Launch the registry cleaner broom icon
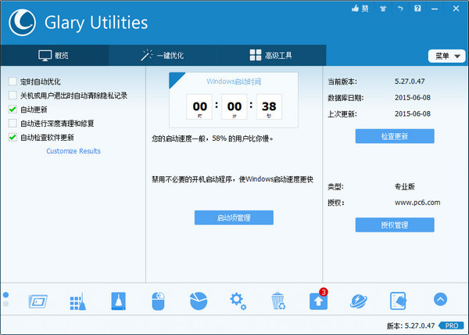The width and height of the screenshot is (469, 335). (x=77, y=301)
